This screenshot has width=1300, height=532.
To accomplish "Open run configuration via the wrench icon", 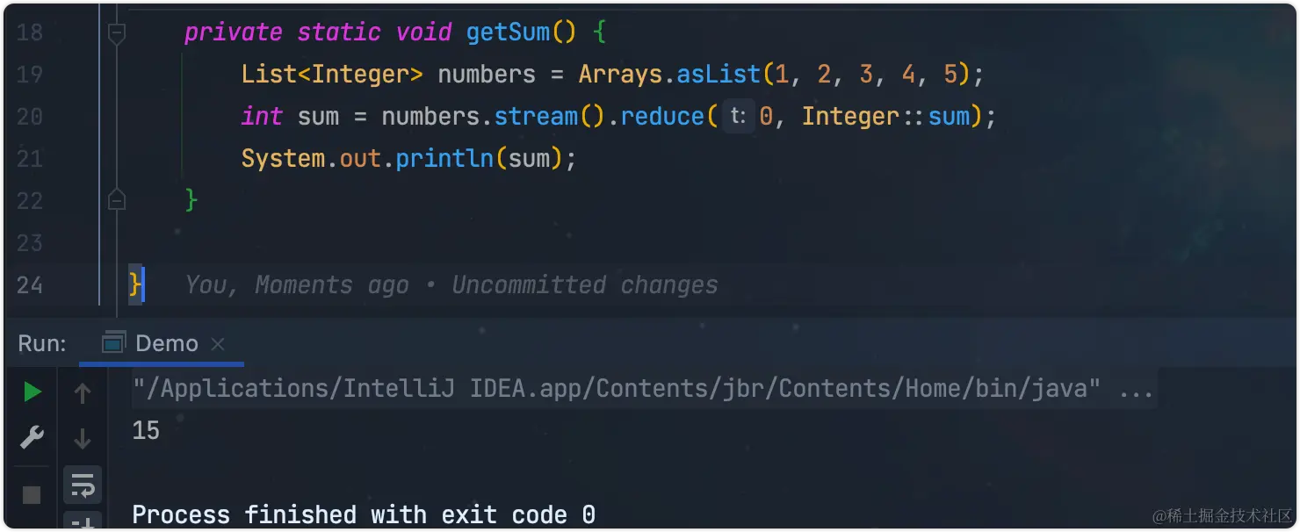I will point(32,436).
